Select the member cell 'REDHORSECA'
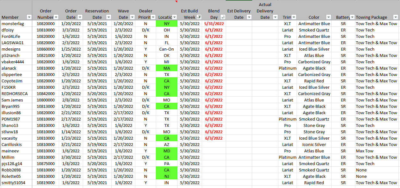The height and width of the screenshot is (188, 400). [x=15, y=94]
